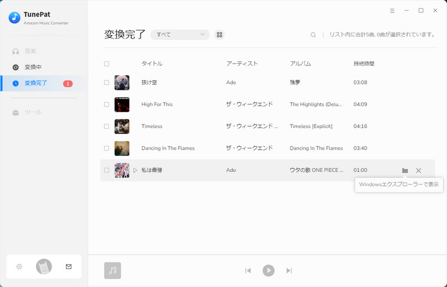
Task: Click the アーティスト column header
Action: 242,64
